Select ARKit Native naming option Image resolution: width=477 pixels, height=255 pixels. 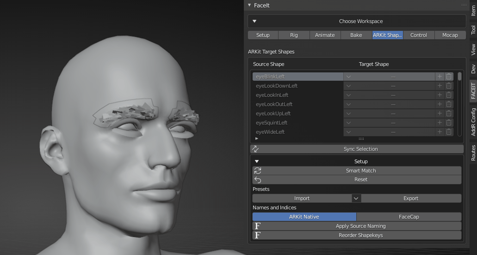(x=304, y=217)
